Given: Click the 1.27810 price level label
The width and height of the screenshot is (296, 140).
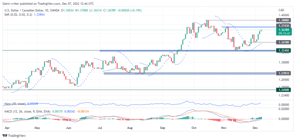Looking at the screenshot, I should 283,73.
